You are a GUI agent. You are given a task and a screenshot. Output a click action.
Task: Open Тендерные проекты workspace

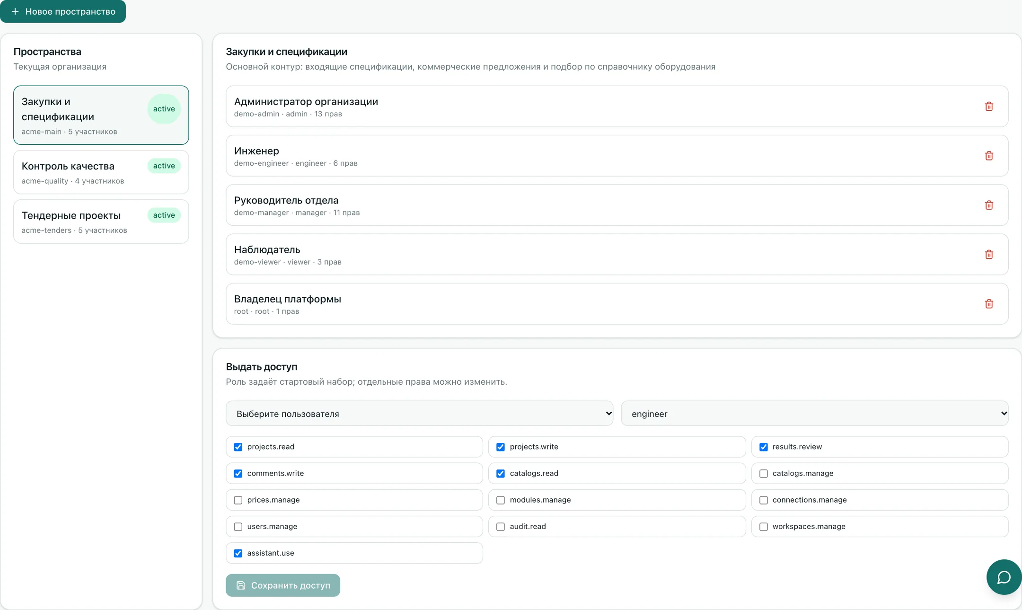(x=101, y=221)
